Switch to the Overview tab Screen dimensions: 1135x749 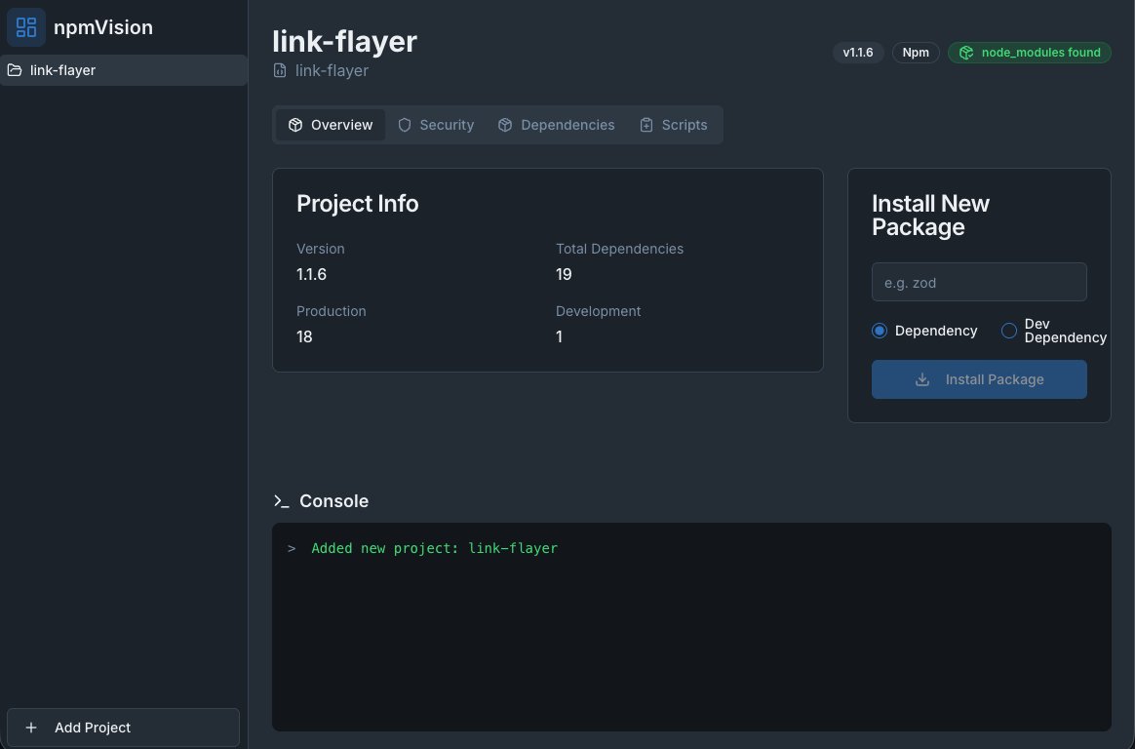pyautogui.click(x=331, y=125)
